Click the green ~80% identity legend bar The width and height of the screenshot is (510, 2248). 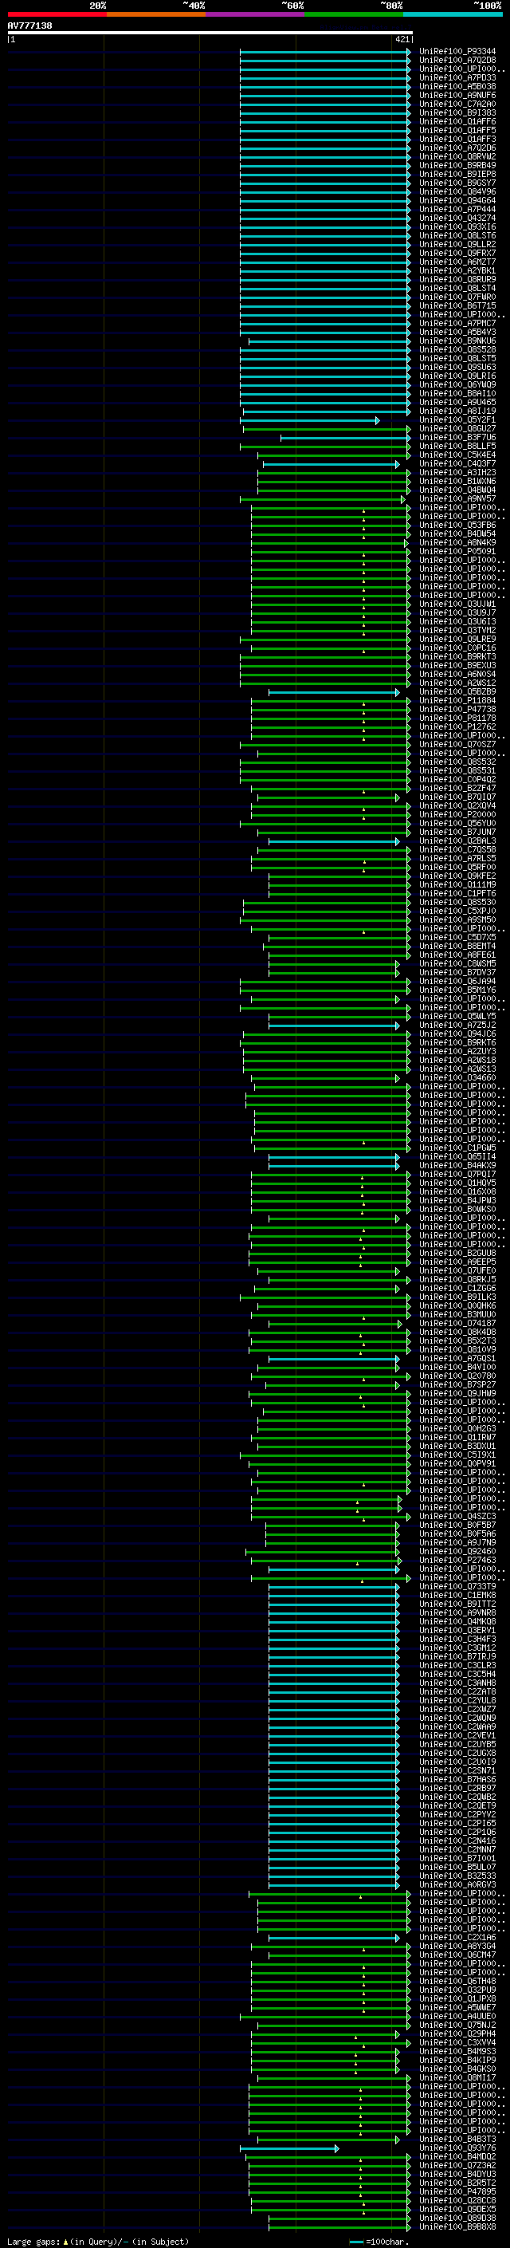[353, 14]
